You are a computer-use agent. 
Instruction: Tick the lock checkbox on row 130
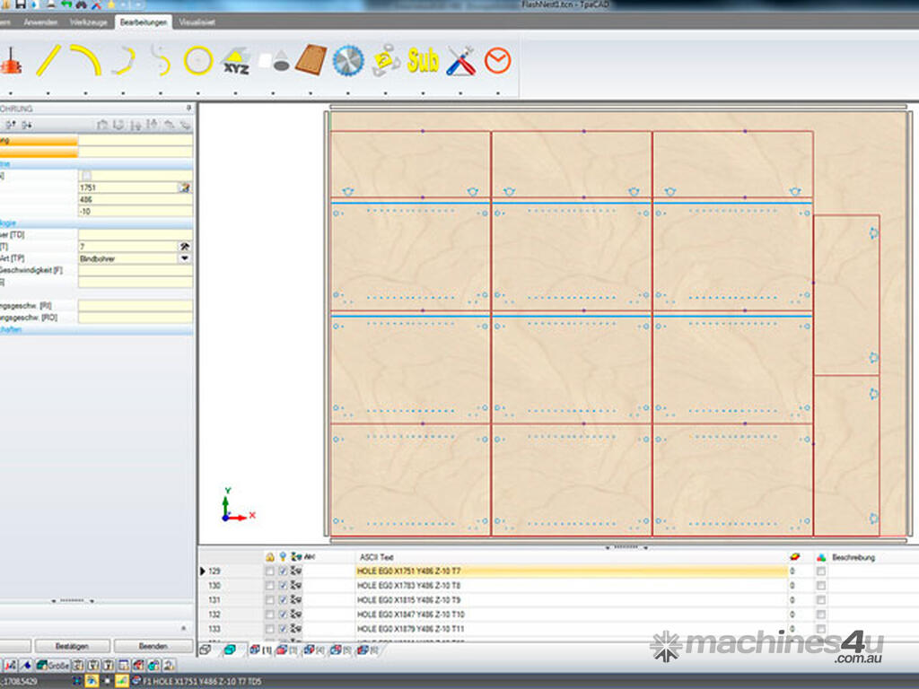(269, 585)
